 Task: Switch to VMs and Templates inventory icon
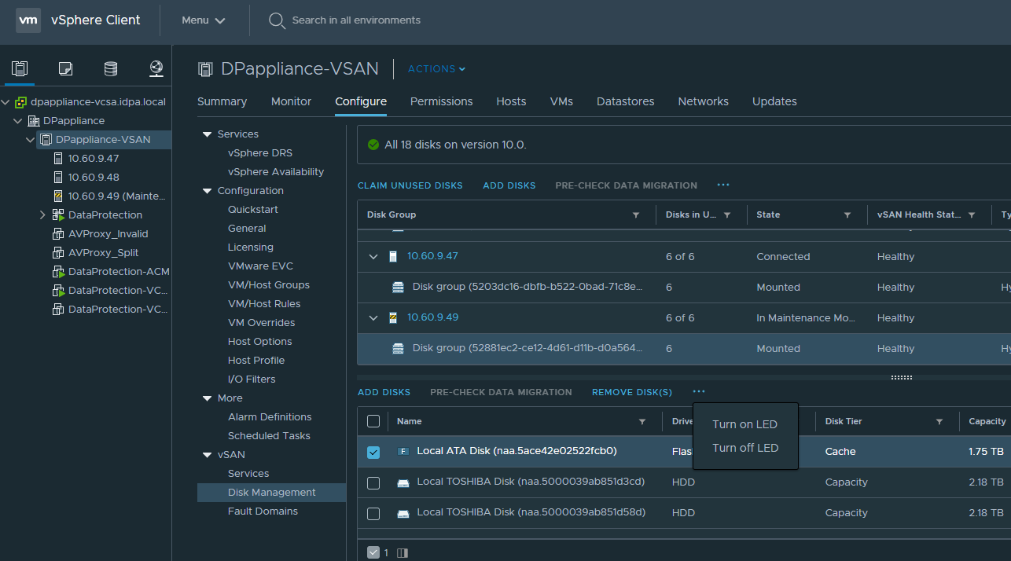point(65,69)
